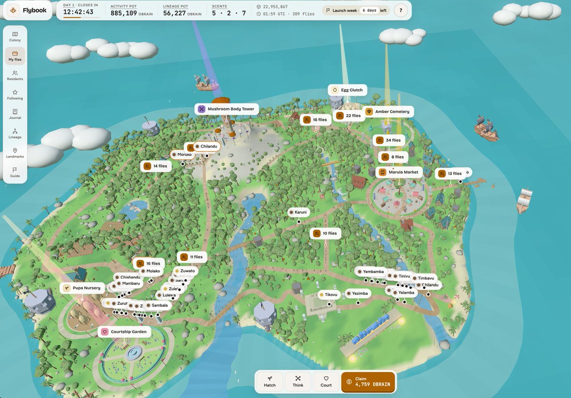Viewport: 571px width, 398px height.
Task: Select the fly named Mambaru
Action: tap(128, 284)
